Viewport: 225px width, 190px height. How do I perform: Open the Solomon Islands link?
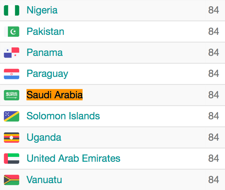click(63, 116)
